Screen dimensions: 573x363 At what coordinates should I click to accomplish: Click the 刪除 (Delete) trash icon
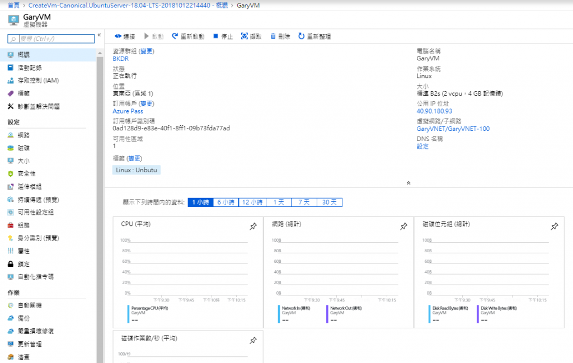[273, 36]
